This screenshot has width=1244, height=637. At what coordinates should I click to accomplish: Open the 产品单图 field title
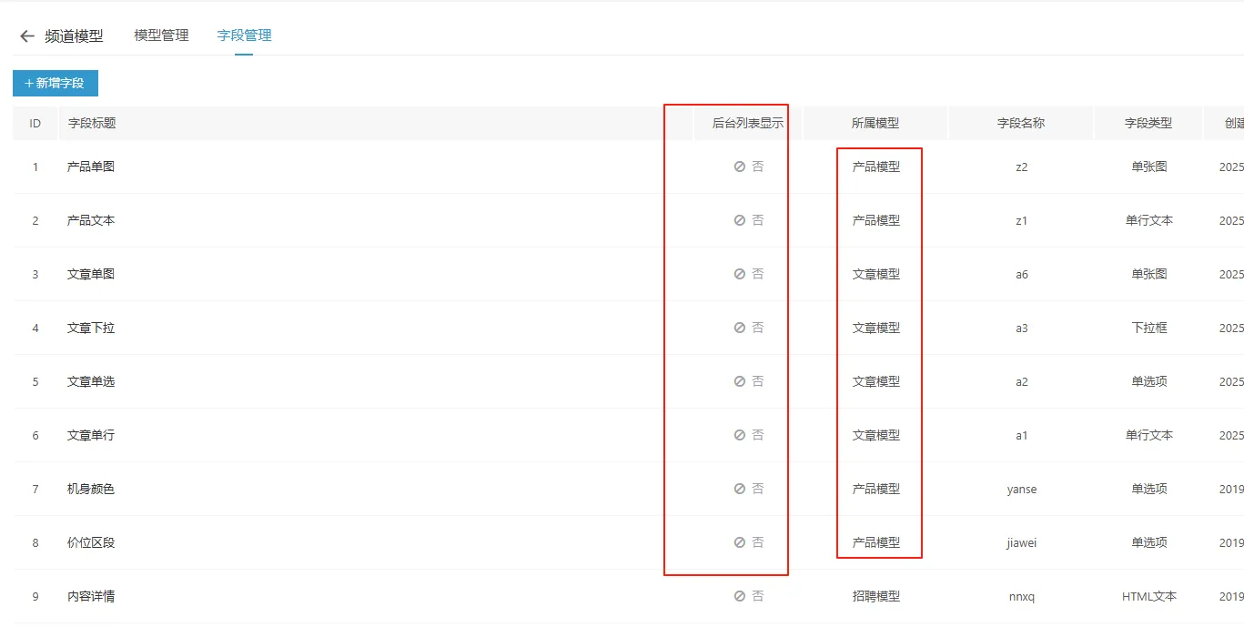point(91,167)
